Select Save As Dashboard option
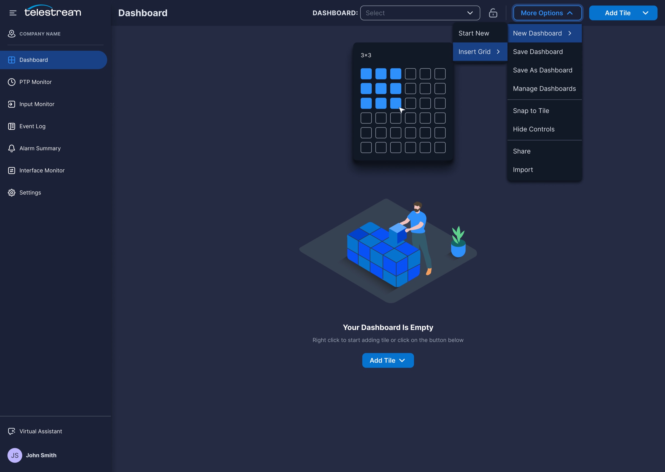The width and height of the screenshot is (665, 472). tap(544, 70)
